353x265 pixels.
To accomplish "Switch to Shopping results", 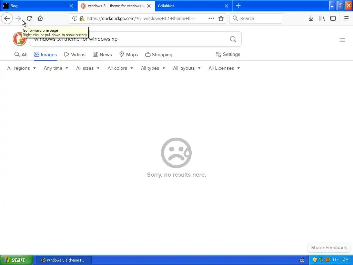I will [159, 55].
